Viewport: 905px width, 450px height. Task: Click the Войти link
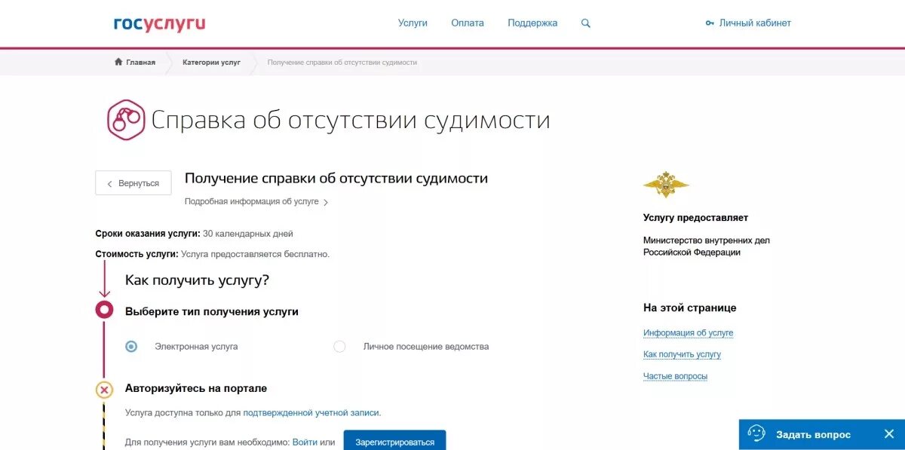(x=305, y=442)
